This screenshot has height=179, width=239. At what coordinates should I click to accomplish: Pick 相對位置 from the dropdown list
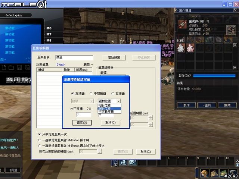(109, 105)
